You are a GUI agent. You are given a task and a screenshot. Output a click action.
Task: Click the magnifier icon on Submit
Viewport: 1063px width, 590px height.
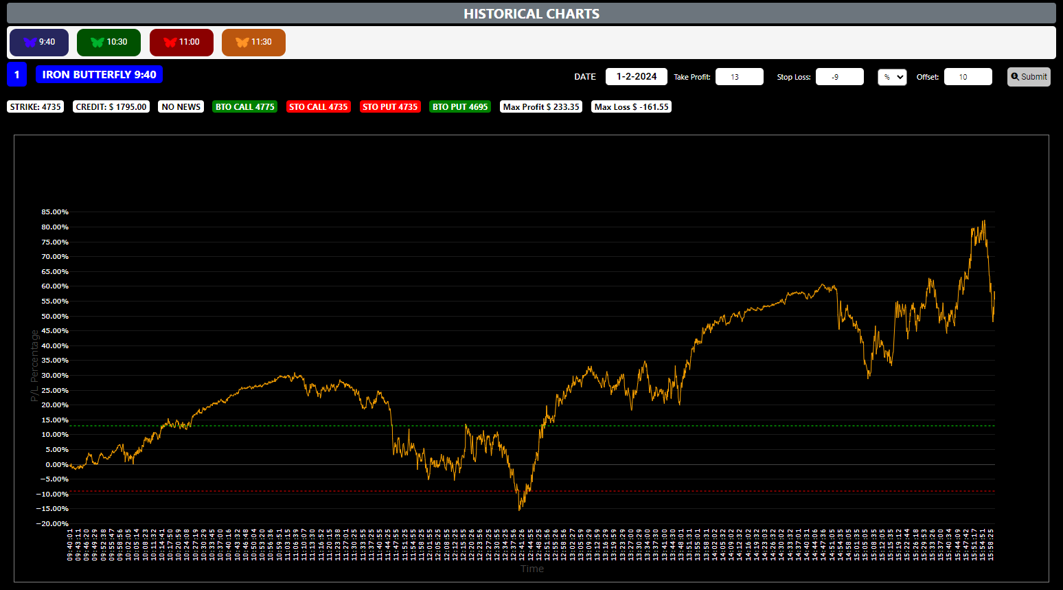click(x=1015, y=77)
